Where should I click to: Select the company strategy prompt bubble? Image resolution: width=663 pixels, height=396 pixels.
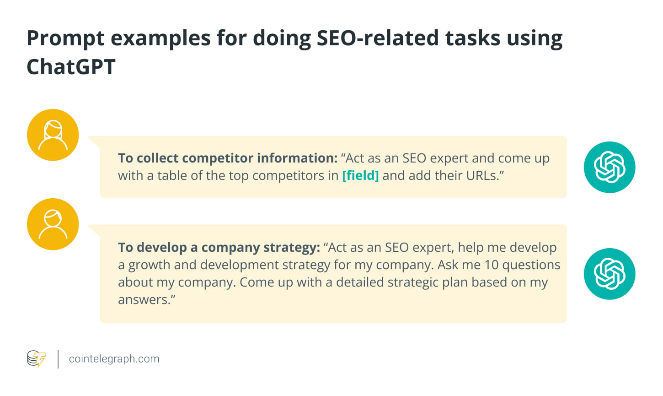pyautogui.click(x=333, y=274)
